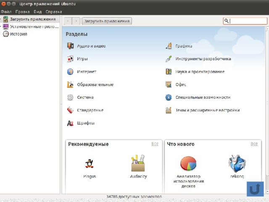The image size is (269, 202).
Task: Select the Игры label
Action: [82, 59]
